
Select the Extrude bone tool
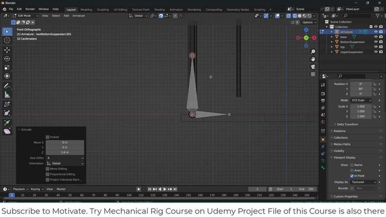pyautogui.click(x=7, y=122)
